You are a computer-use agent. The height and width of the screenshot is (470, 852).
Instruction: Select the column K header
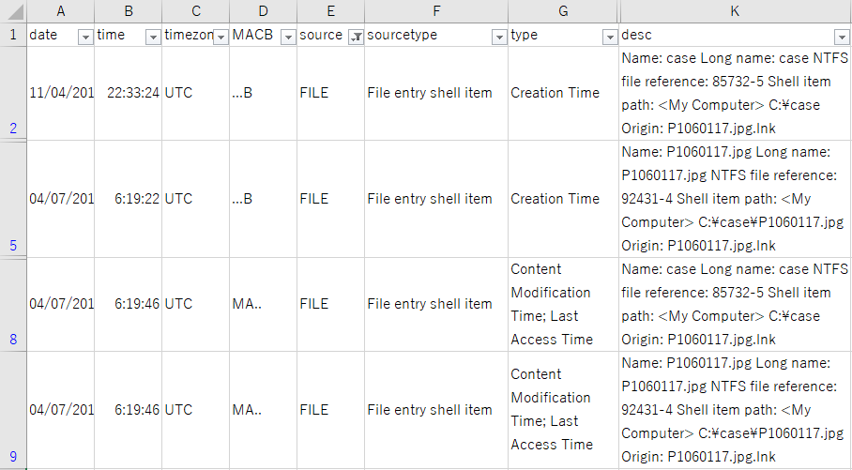coord(735,11)
